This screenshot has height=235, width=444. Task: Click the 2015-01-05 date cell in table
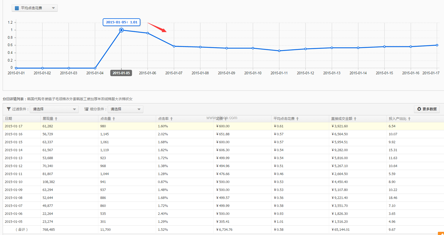14,222
